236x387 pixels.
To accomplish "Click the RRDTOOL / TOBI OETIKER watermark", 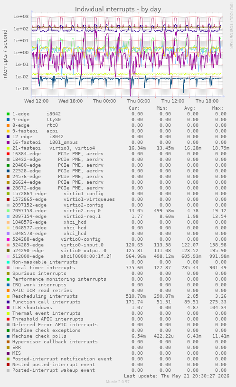I will pos(231,26).
